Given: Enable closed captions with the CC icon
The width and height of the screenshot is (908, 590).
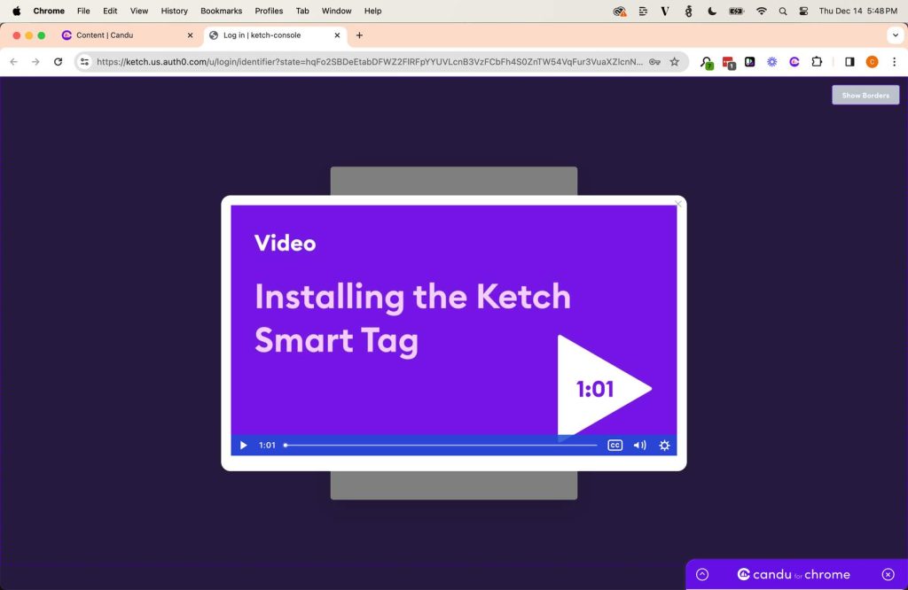Looking at the screenshot, I should click(x=614, y=445).
